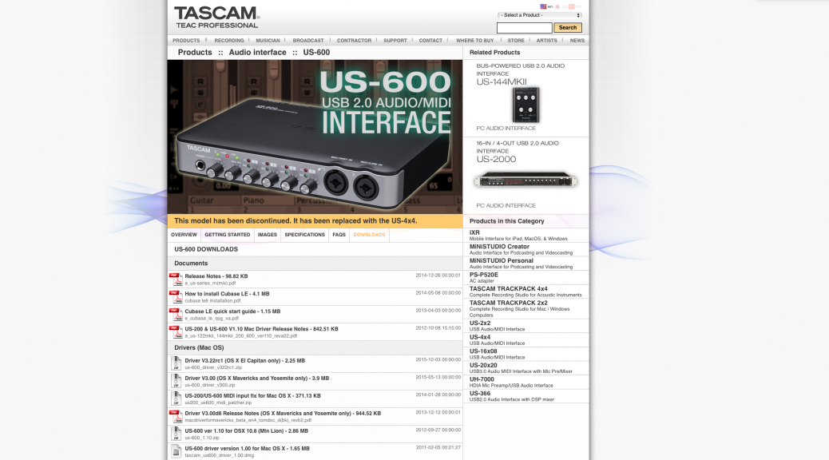
Task: Open the US-20x20 product link
Action: [483, 365]
